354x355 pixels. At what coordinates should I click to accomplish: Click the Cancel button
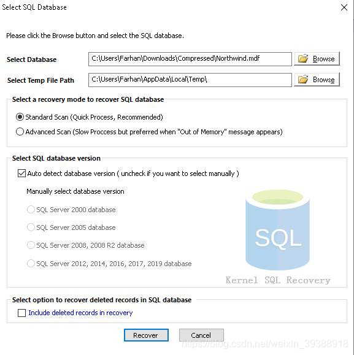[x=201, y=335]
